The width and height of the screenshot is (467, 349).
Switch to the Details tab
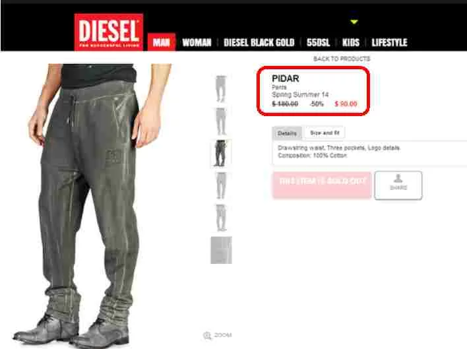[x=287, y=133]
